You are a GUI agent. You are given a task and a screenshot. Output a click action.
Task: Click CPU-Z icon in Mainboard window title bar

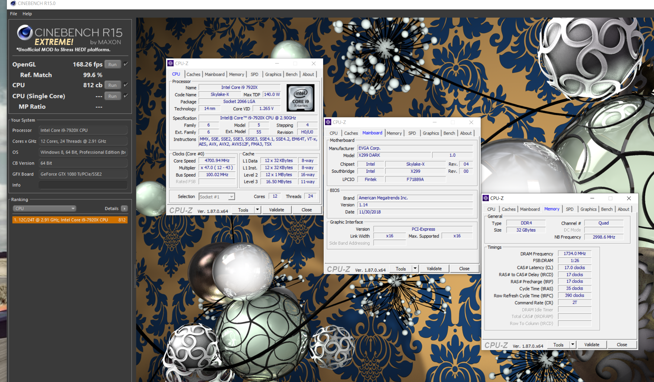tap(328, 122)
